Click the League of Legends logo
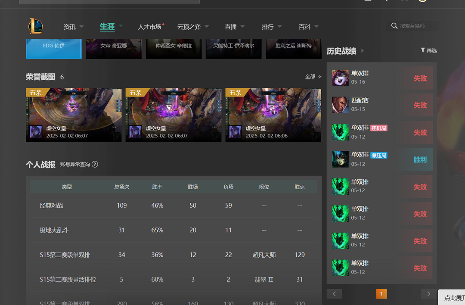 point(36,26)
